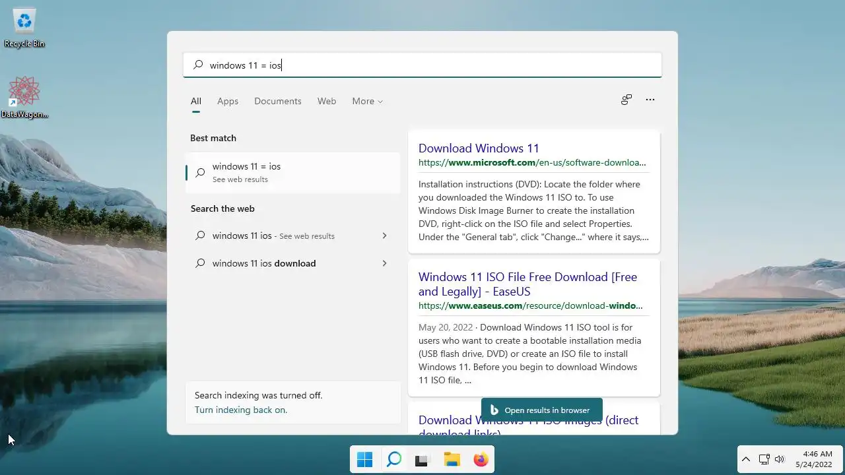Click 'Turn indexing back on.' link

tap(241, 410)
